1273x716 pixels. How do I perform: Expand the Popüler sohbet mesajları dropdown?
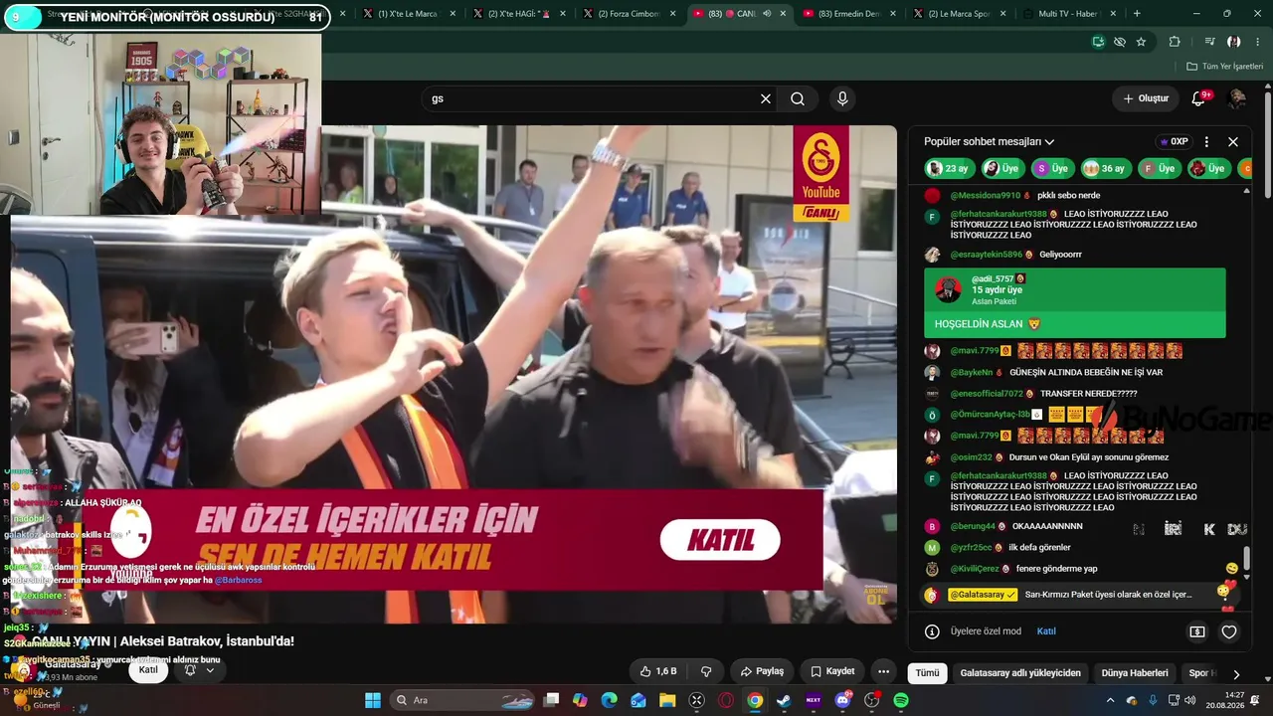990,142
